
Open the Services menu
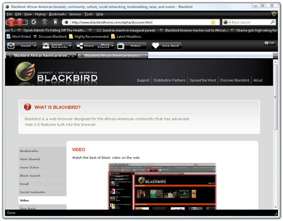[75, 14]
